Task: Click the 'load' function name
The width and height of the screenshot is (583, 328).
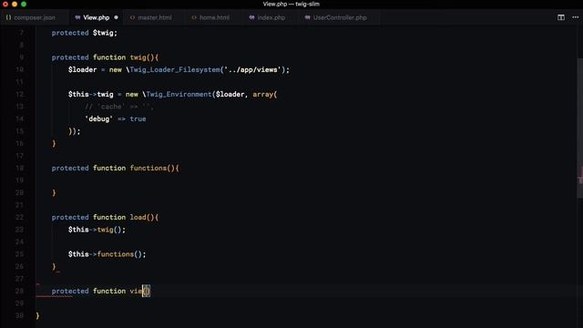Action: 138,217
